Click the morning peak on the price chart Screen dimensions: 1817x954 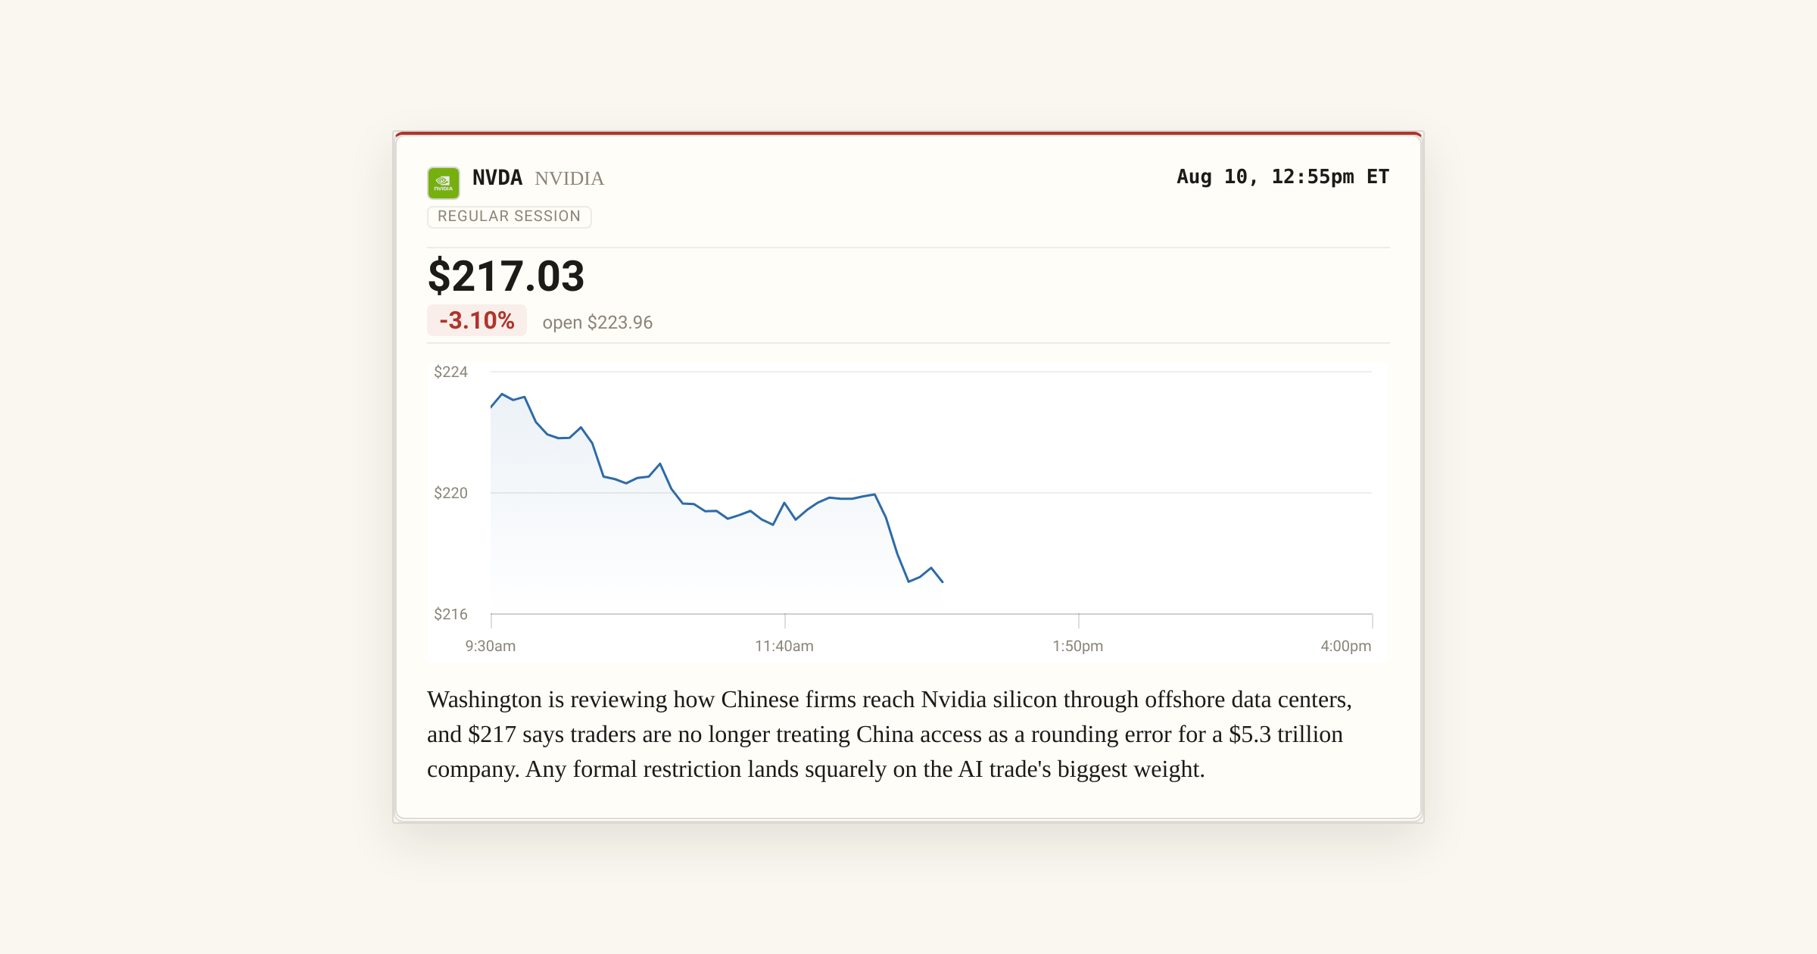502,394
